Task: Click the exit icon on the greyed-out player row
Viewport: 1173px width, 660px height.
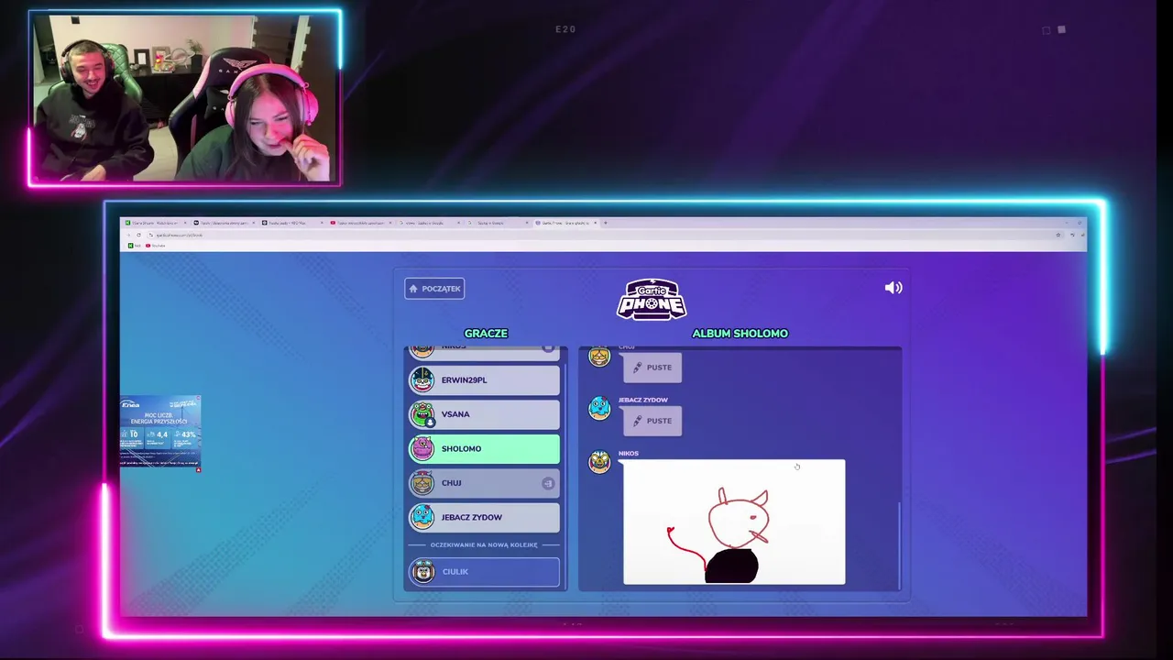Action: pos(548,483)
